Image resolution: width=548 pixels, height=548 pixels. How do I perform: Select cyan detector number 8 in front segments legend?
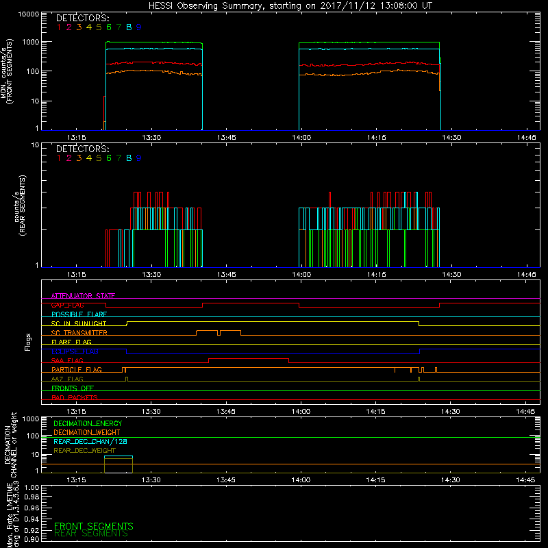129,27
